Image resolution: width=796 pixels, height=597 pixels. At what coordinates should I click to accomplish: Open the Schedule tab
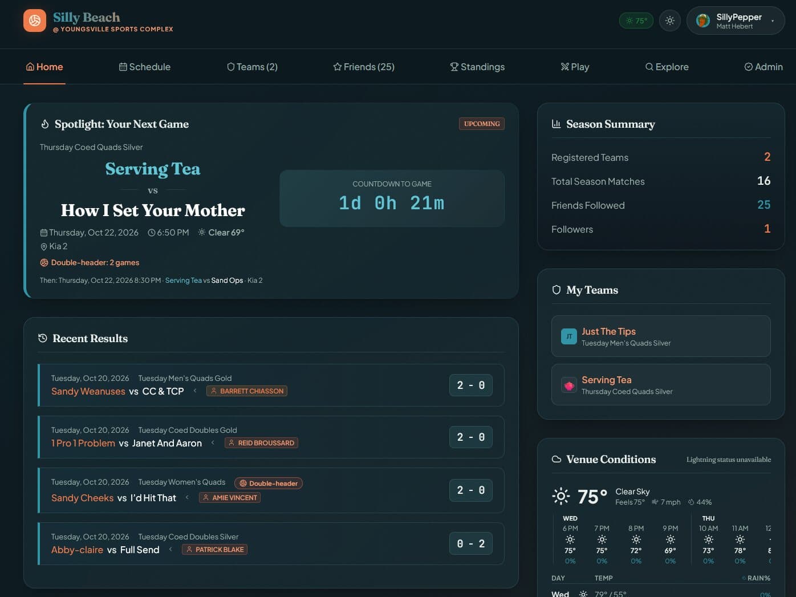pyautogui.click(x=145, y=67)
